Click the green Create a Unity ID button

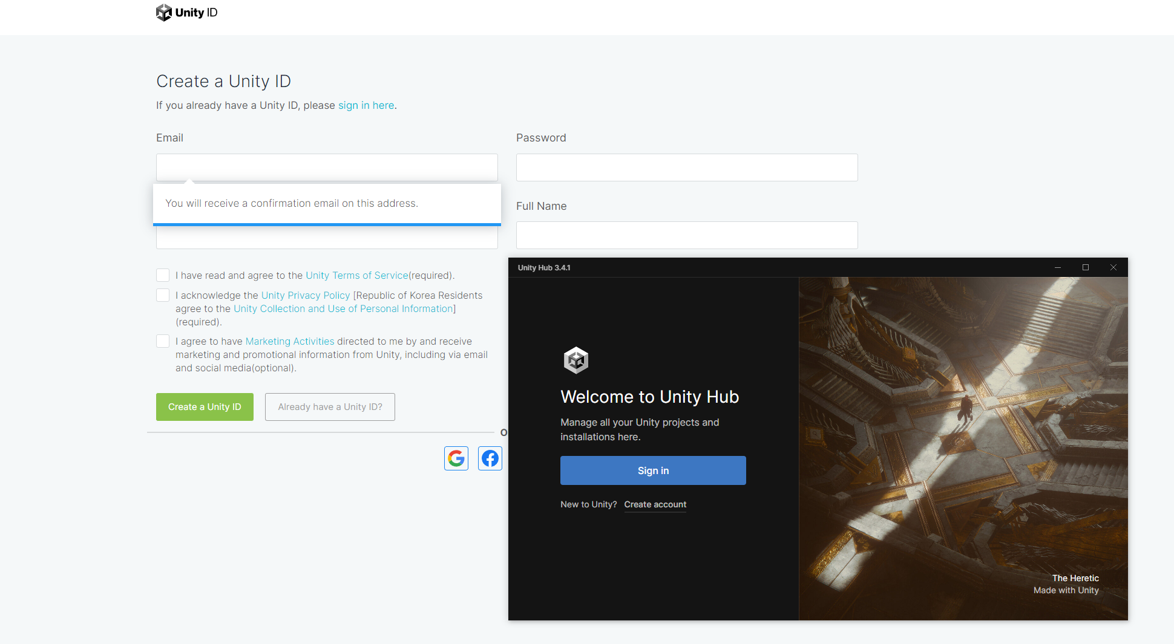(205, 407)
